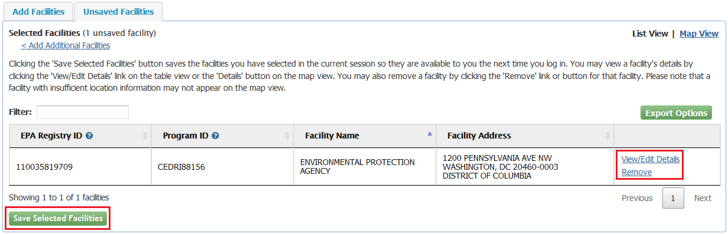728x234 pixels.
Task: Select page 1 in pagination
Action: coord(673,198)
